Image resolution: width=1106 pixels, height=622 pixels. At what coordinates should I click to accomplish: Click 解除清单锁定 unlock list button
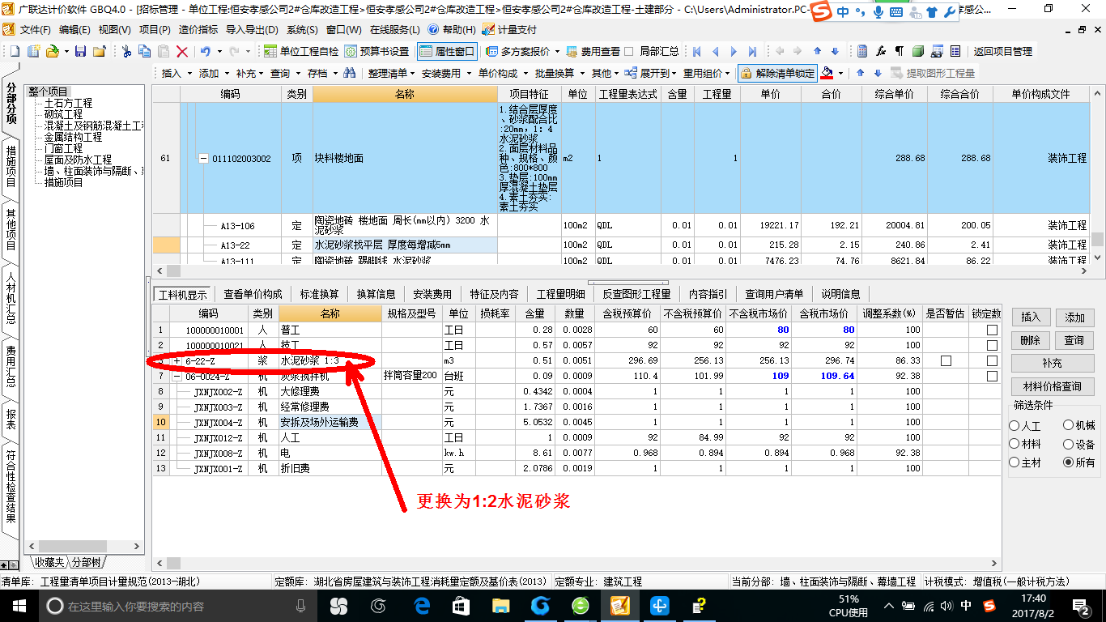click(777, 73)
